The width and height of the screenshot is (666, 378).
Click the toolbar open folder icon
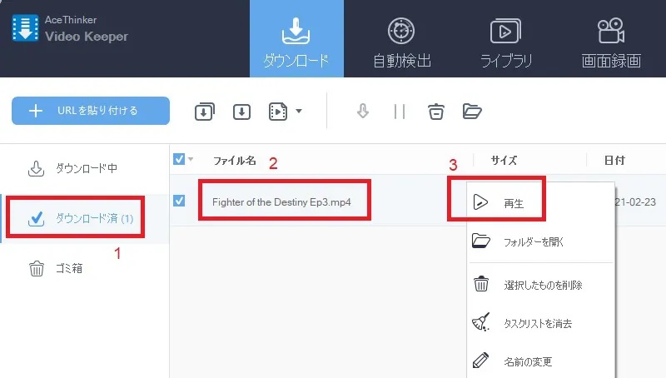pos(472,112)
